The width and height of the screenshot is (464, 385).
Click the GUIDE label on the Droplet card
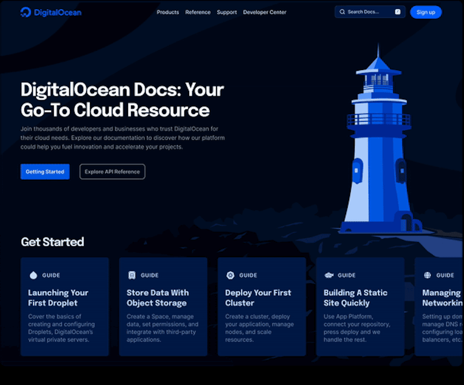(x=51, y=275)
